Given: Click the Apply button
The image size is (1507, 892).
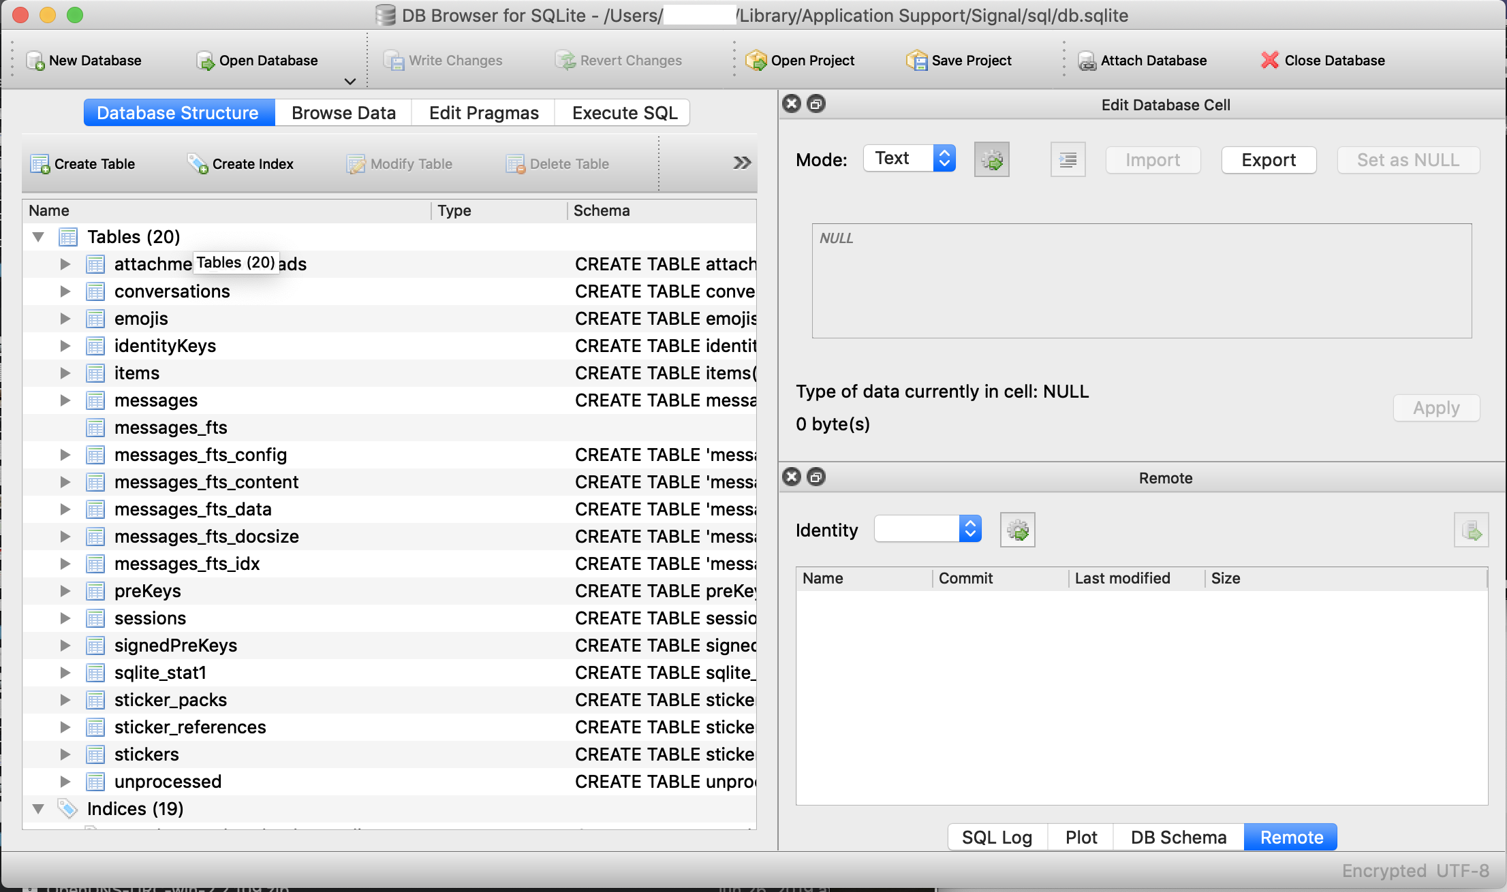Looking at the screenshot, I should (x=1436, y=408).
